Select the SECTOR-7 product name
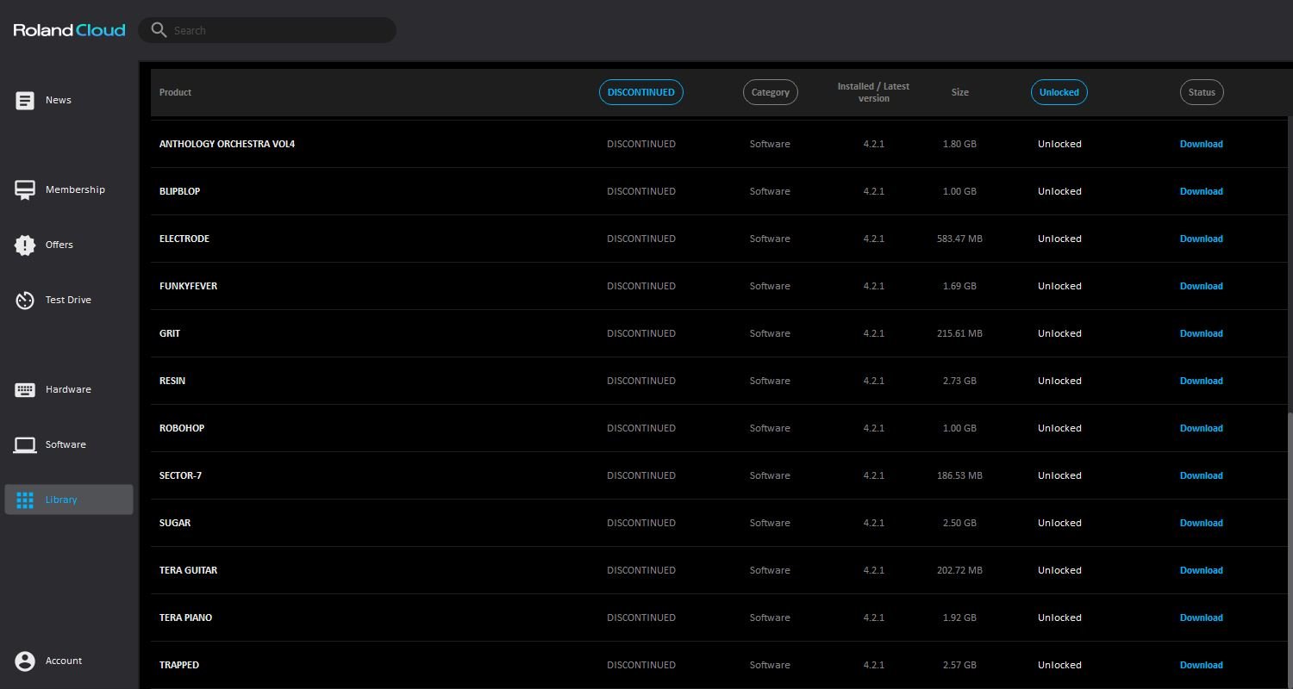The image size is (1293, 689). [x=180, y=475]
